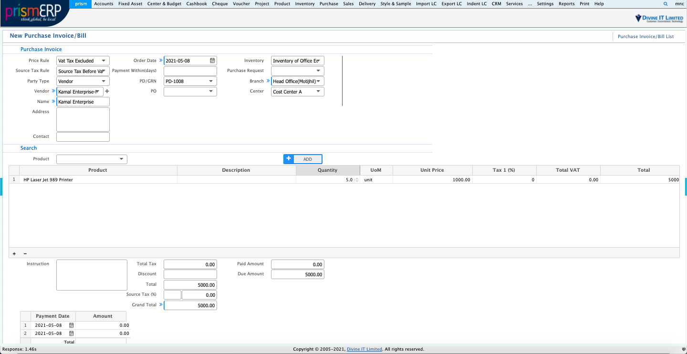Click the blue plus icon on the ADD control
This screenshot has width=687, height=354.
pos(288,159)
